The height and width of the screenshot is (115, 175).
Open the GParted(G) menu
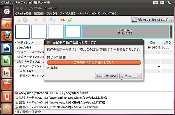23,13
